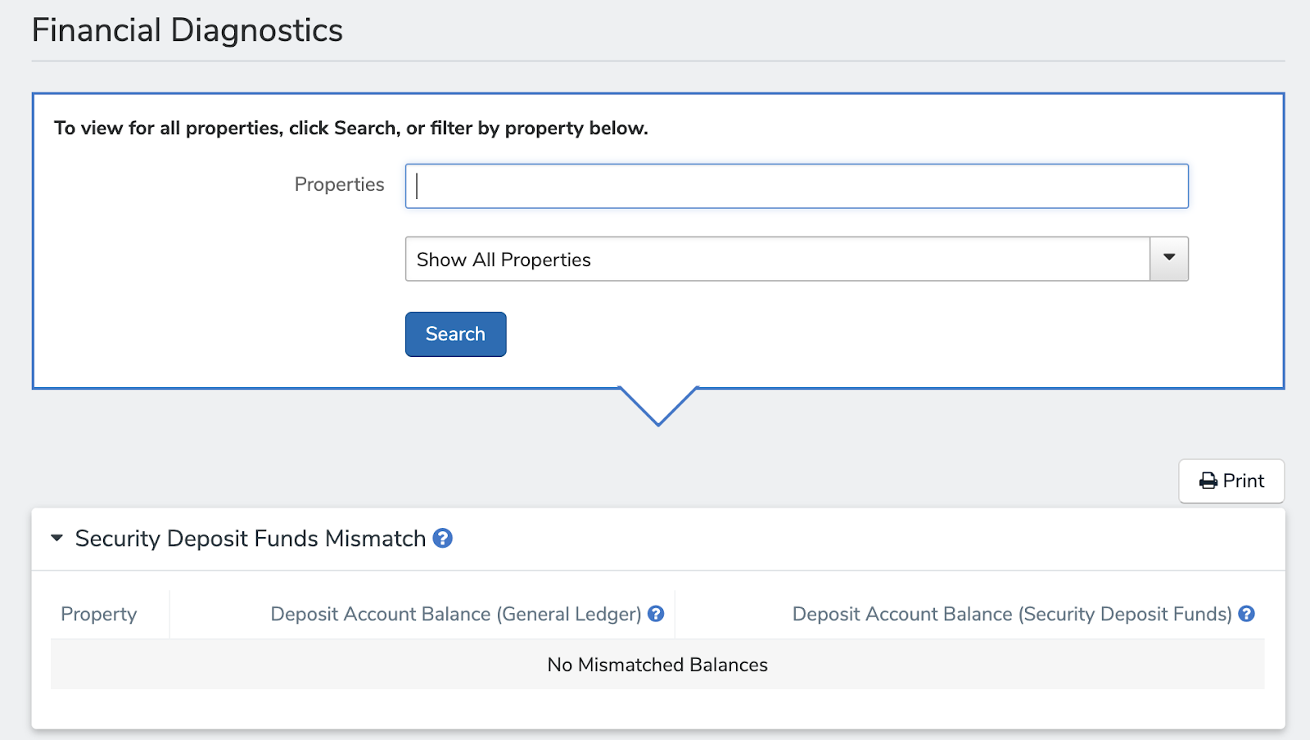
Task: Click the Security Deposit Funds balance help icon
Action: tap(1247, 614)
